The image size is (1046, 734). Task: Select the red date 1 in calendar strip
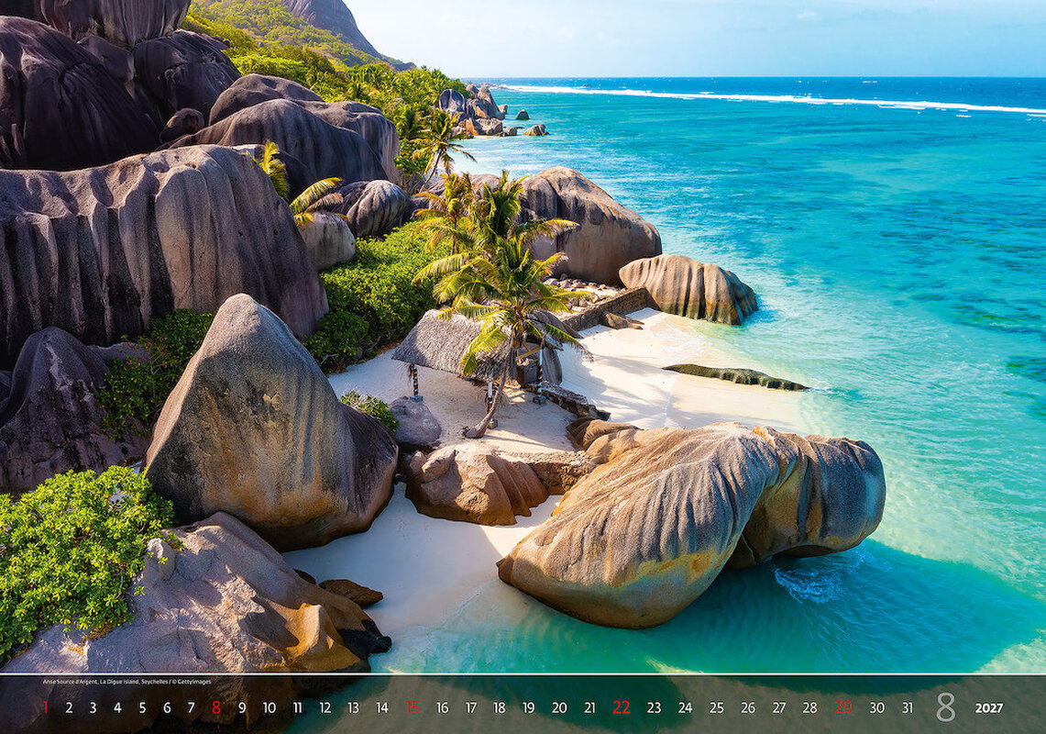pos(45,708)
